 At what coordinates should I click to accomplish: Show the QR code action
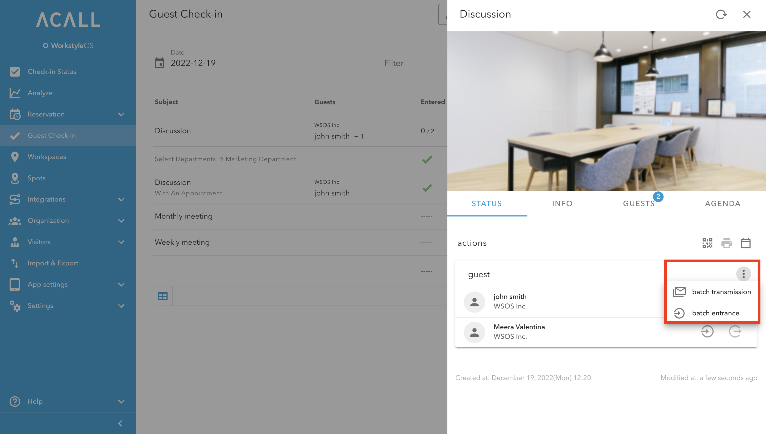(707, 243)
